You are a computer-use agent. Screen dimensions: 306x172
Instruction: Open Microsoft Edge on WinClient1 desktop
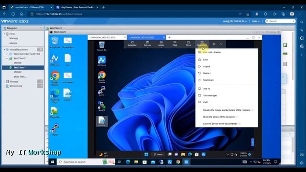(55, 96)
